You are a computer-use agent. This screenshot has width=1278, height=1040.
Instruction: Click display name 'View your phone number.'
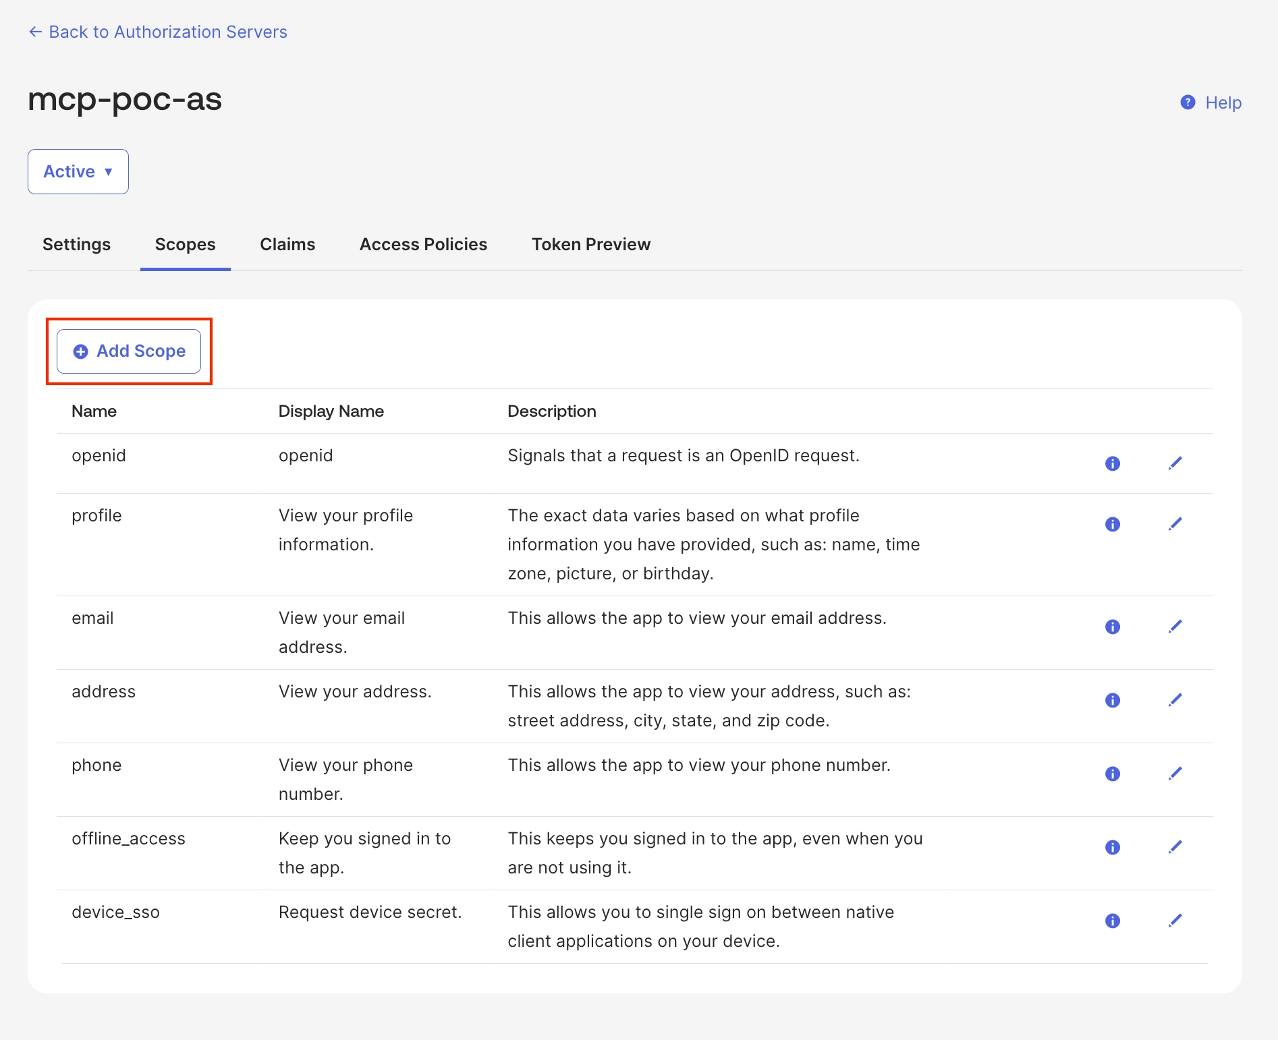(x=345, y=780)
